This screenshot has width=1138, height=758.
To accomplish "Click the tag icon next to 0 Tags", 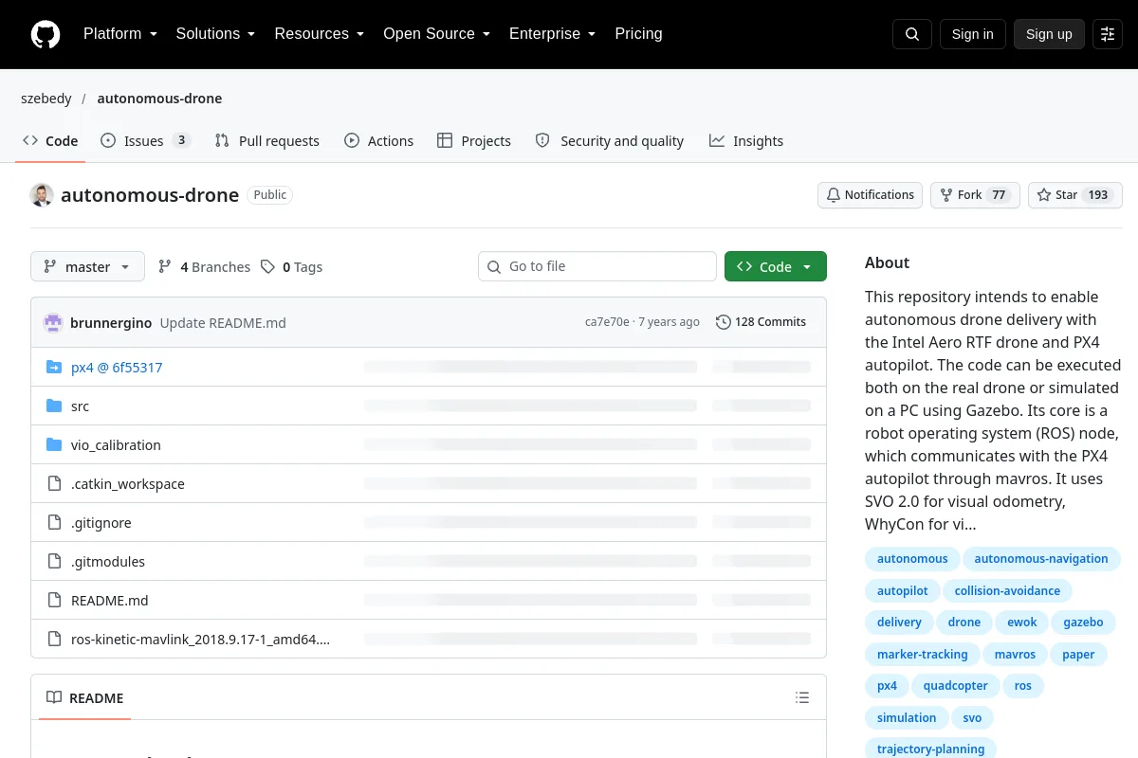I will [x=268, y=266].
